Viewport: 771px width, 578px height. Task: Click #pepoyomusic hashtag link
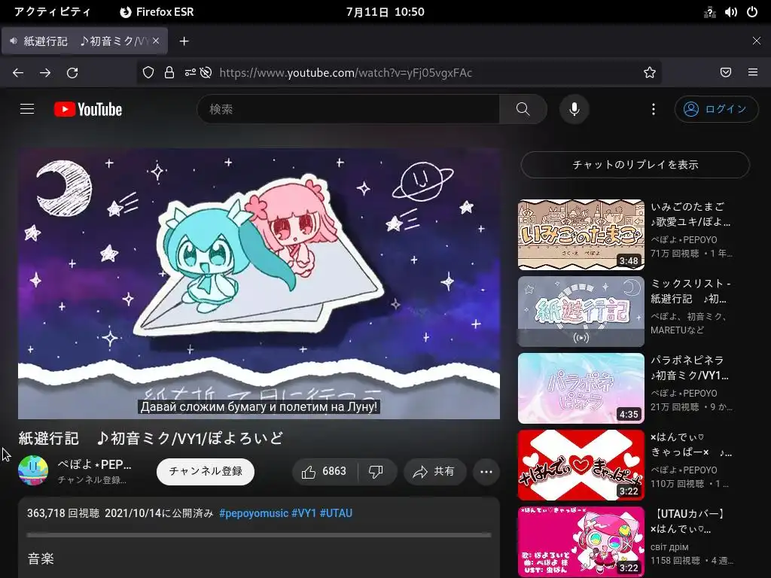[254, 513]
